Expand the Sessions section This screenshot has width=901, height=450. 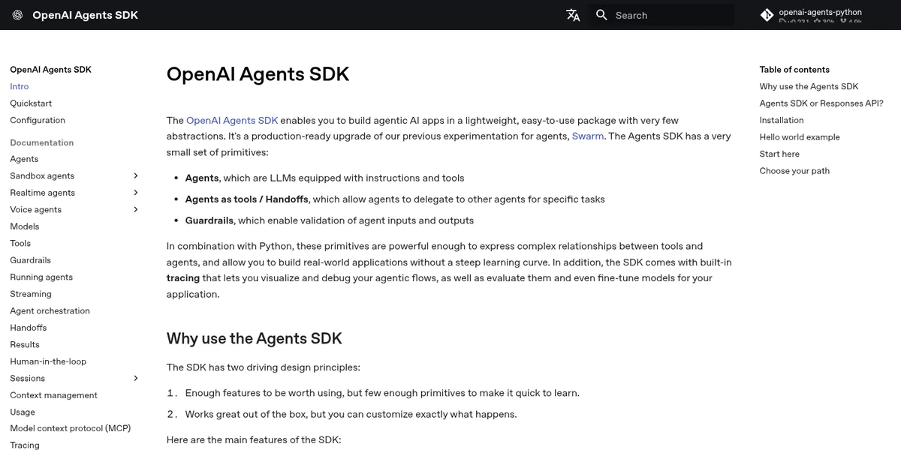[x=136, y=378]
